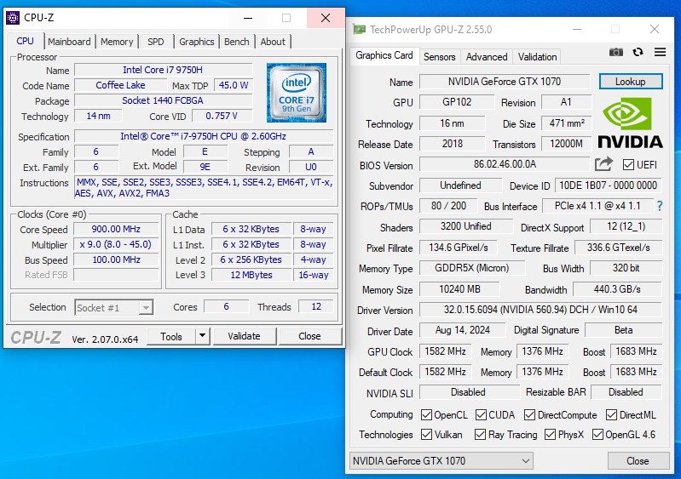This screenshot has width=681, height=479.
Task: Toggle the OpenGL 4.6 checkbox
Action: [597, 435]
